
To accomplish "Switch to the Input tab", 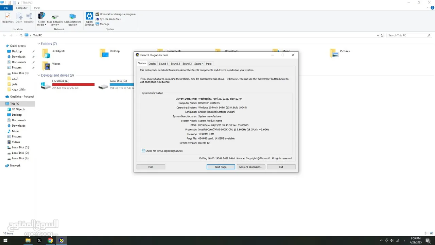I will coord(209,64).
